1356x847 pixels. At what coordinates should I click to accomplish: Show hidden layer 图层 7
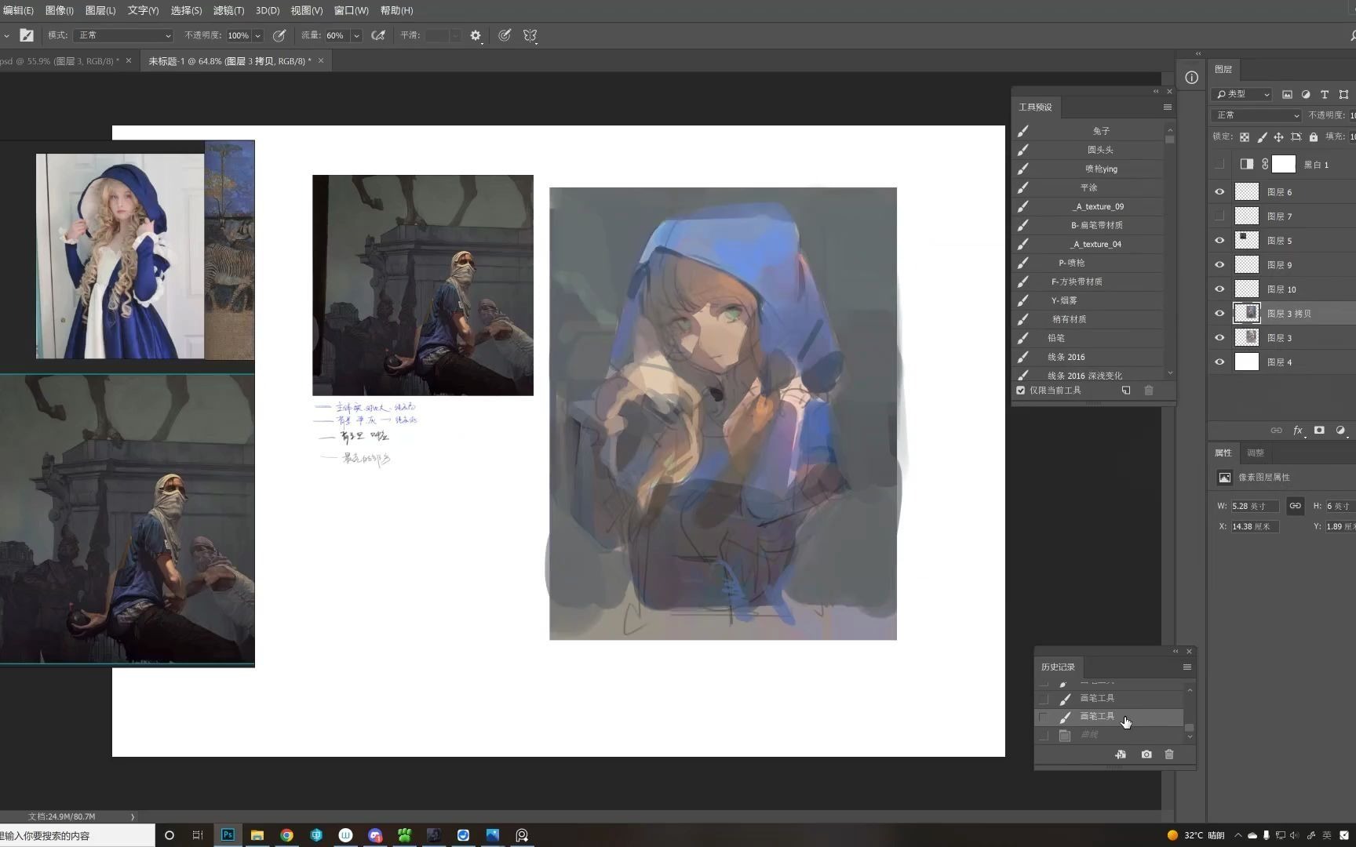point(1219,216)
